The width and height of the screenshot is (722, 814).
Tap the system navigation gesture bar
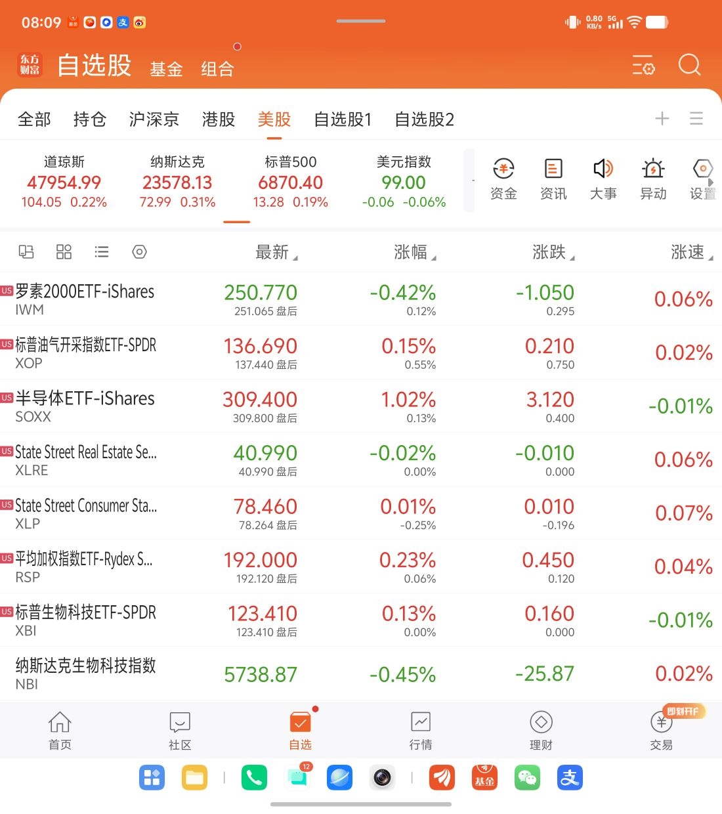click(x=361, y=804)
